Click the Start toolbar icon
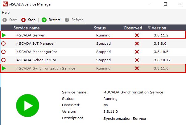Screen dimensions: 186x125 coord(5,20)
